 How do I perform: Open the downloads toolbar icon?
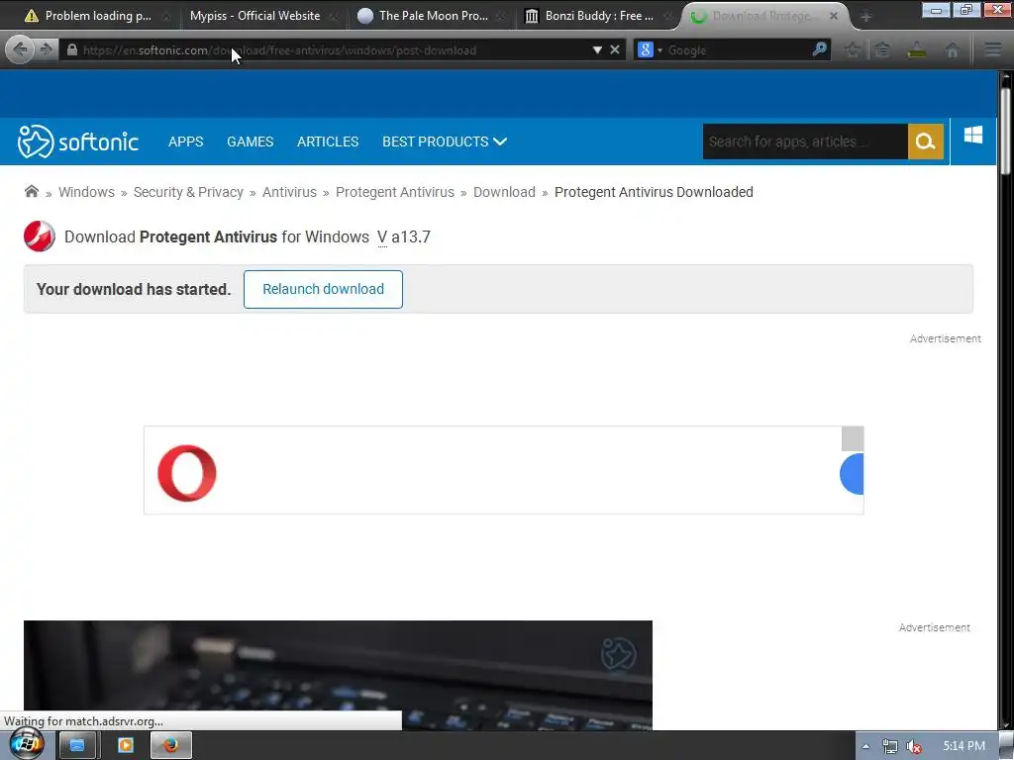(x=917, y=49)
